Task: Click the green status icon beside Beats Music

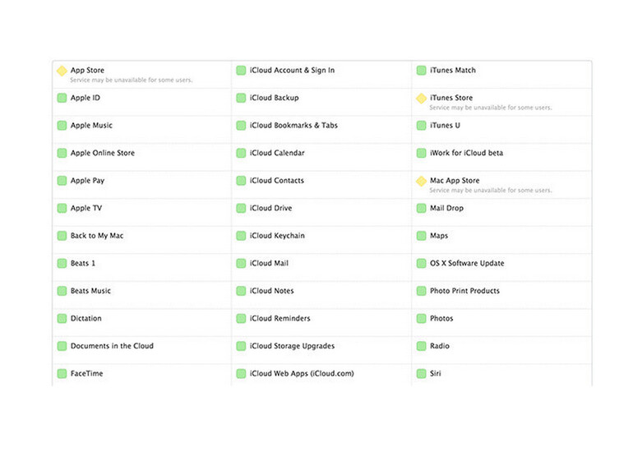Action: [x=62, y=291]
